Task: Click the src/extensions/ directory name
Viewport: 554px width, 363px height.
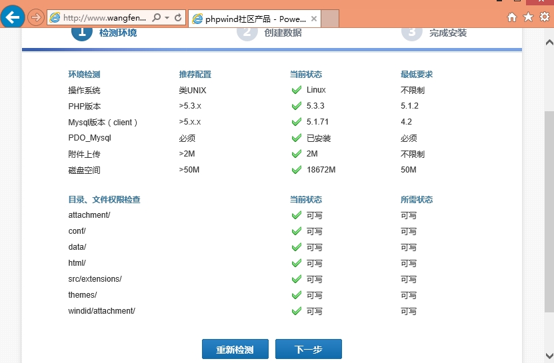Action: pyautogui.click(x=95, y=278)
